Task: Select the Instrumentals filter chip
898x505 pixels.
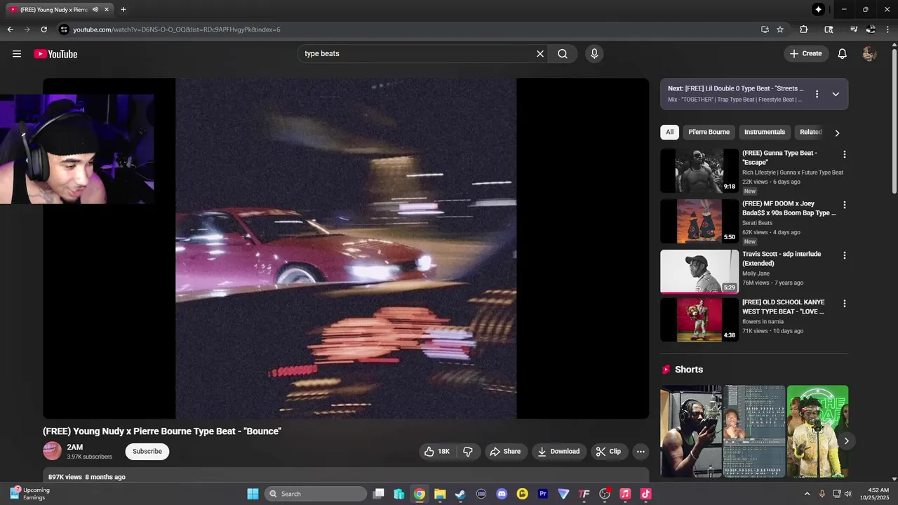Action: (765, 132)
